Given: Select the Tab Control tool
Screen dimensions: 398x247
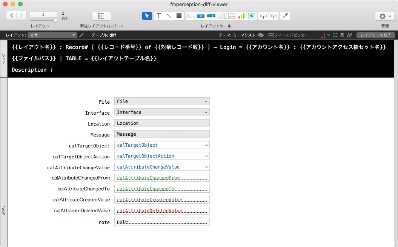Looking at the screenshot, I should pyautogui.click(x=221, y=16).
